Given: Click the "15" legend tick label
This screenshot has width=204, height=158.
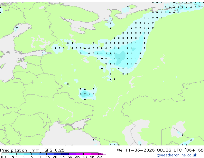Looking at the screenshot, I should click(x=48, y=157).
